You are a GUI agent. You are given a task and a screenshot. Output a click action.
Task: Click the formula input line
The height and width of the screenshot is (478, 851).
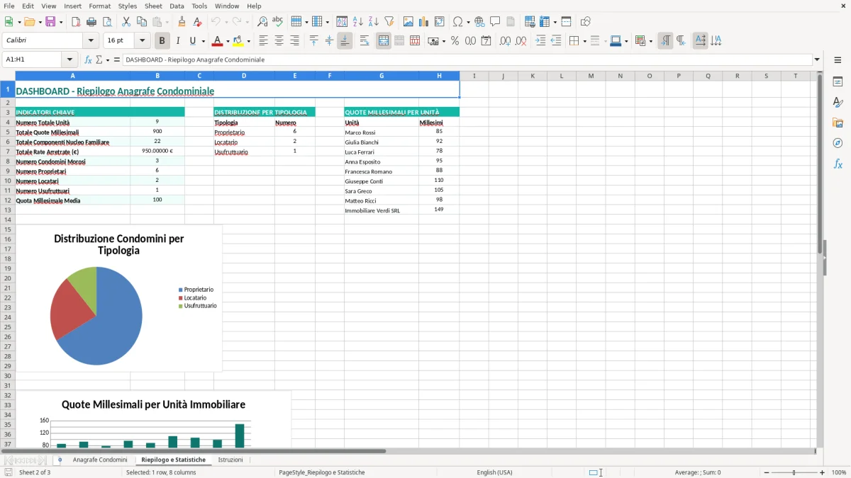click(x=467, y=60)
